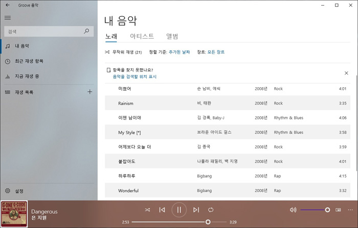This screenshot has width=358, height=228.
Task: Click artist 김 경록, Baby-J
Action: point(211,118)
